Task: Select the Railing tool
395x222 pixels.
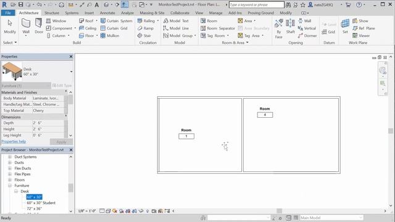Action: click(x=146, y=20)
